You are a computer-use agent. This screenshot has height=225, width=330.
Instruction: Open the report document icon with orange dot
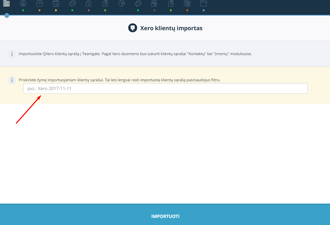click(187, 3)
